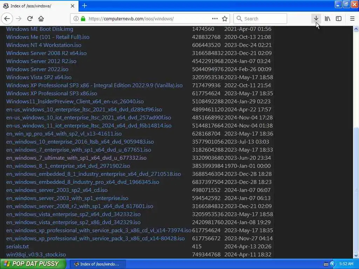The height and width of the screenshot is (269, 359).
Task: Open en_windows_server_2003_with_sp1_enterprise.iso link
Action: coord(67,198)
